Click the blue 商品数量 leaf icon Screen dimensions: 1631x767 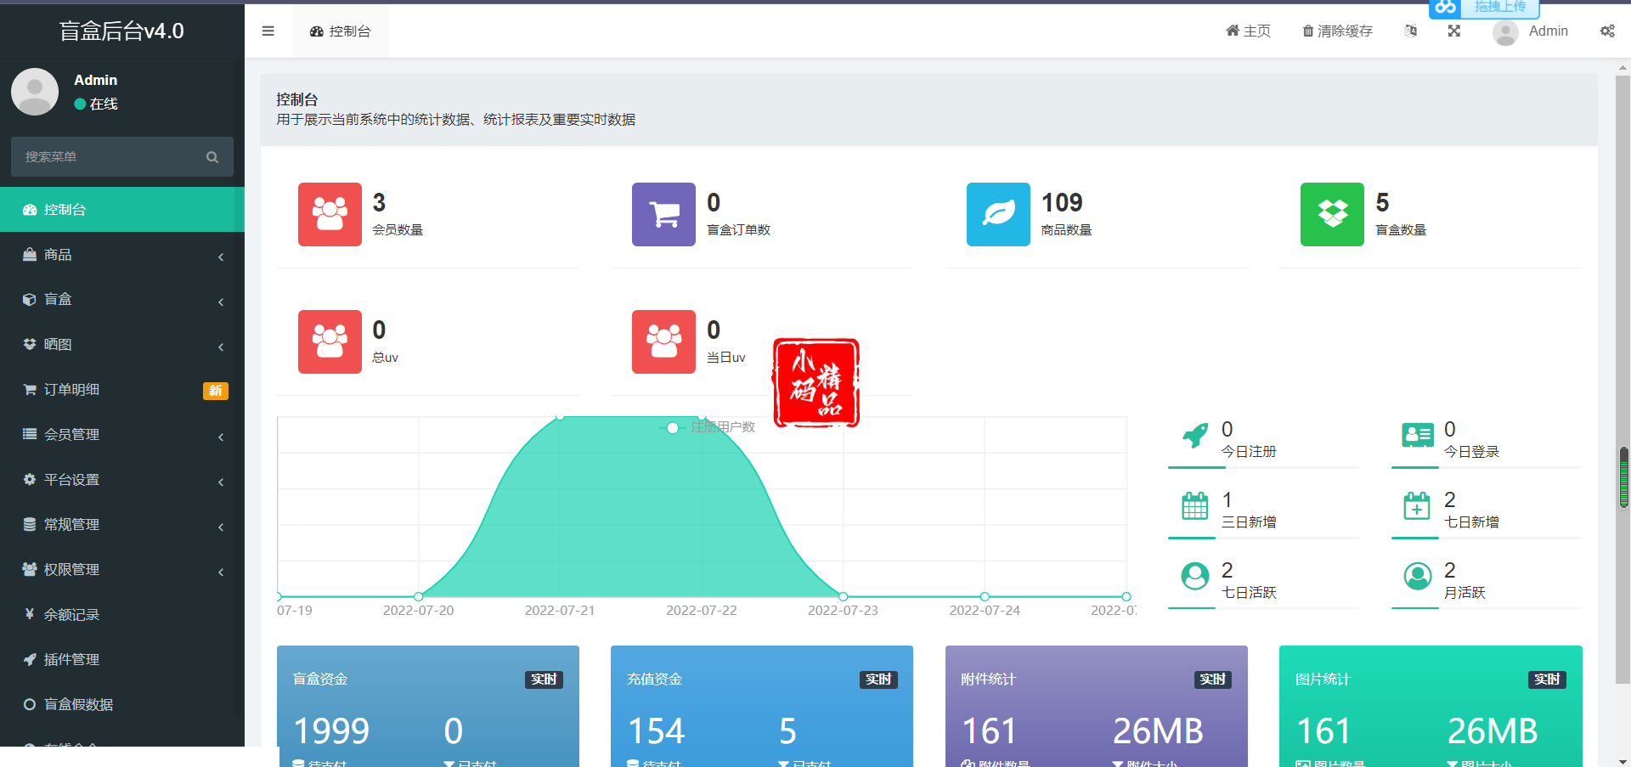click(998, 214)
